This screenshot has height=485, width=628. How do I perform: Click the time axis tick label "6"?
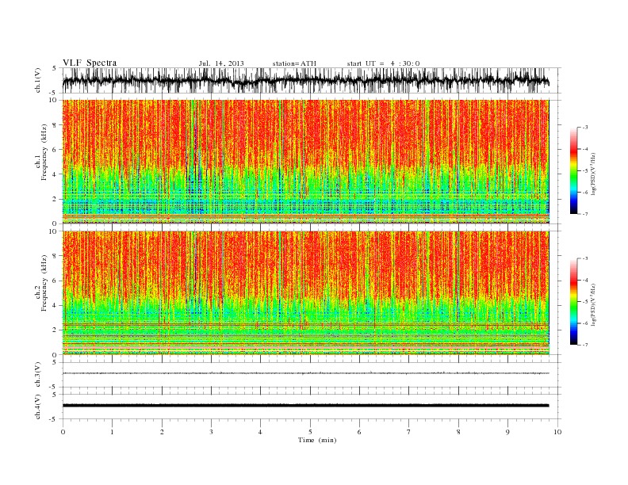[359, 432]
